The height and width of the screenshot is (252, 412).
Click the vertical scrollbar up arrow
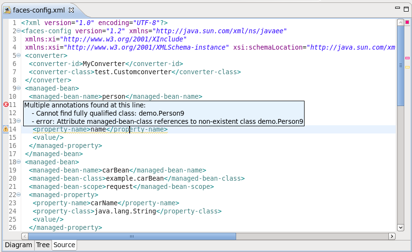[400, 22]
